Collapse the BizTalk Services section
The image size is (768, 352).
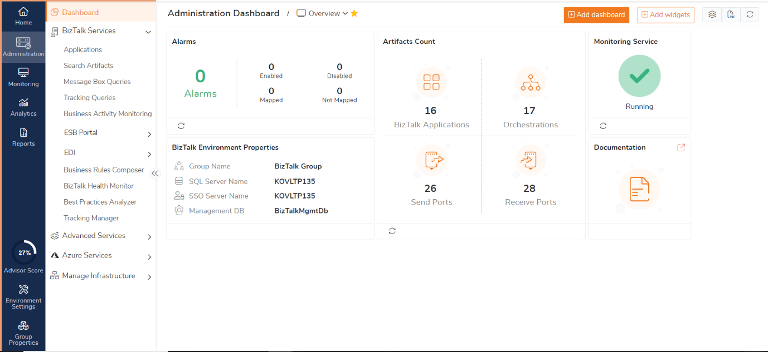[x=148, y=32]
